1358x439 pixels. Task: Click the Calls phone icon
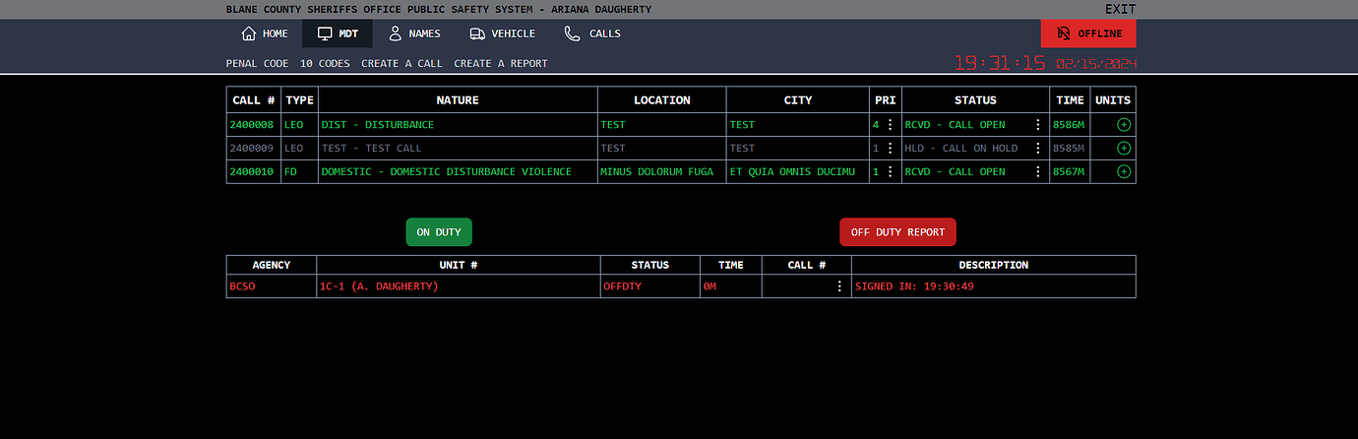coord(572,33)
